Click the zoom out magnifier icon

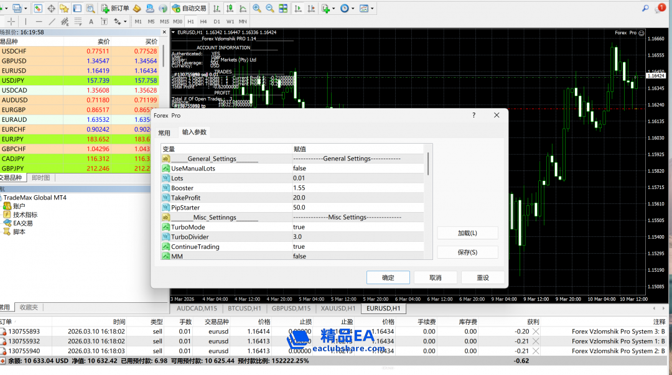(x=269, y=8)
